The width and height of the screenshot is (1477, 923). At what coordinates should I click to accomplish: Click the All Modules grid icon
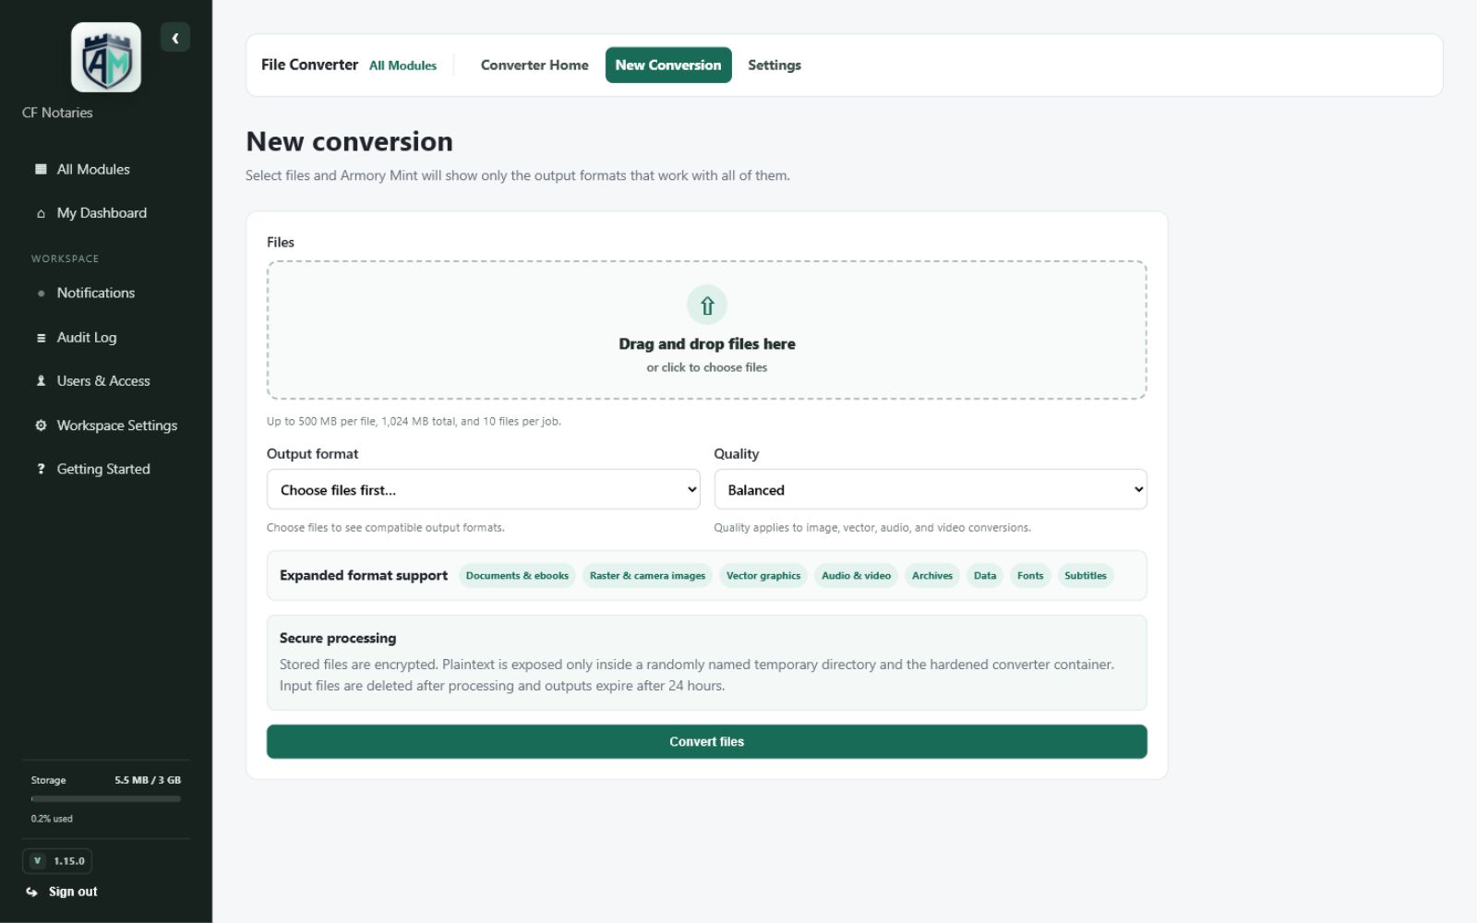point(41,169)
